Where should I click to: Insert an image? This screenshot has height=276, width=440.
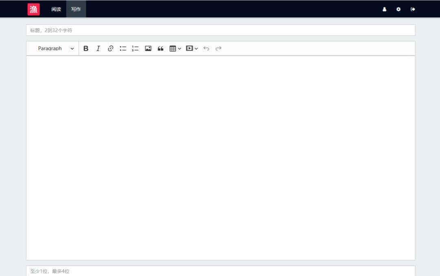[148, 48]
